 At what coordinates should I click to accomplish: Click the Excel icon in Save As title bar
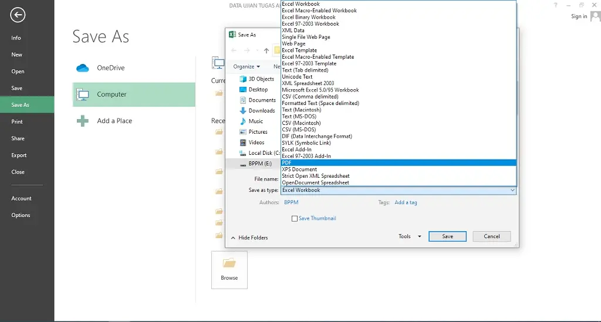click(232, 35)
